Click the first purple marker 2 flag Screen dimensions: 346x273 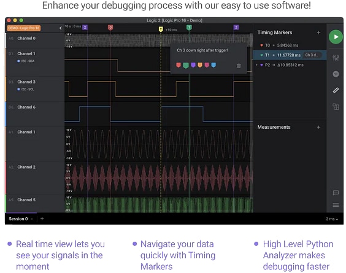85,28
